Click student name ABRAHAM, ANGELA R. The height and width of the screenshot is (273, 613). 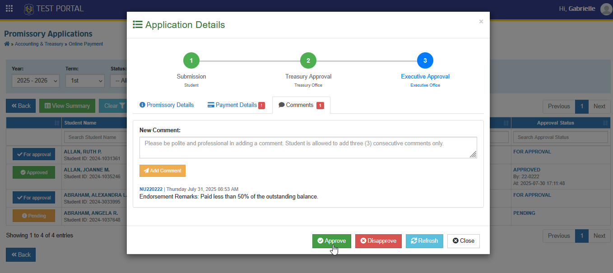(91, 213)
